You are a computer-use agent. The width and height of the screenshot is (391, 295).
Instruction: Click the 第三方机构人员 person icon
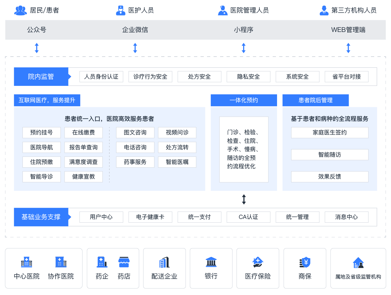click(x=323, y=10)
